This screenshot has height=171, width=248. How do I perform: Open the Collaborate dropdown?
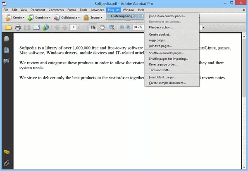(x=67, y=18)
